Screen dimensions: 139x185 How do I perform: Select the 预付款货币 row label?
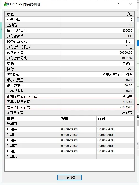pos(15,36)
